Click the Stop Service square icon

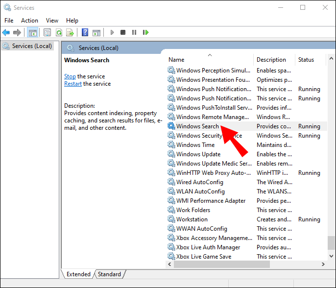click(x=123, y=32)
